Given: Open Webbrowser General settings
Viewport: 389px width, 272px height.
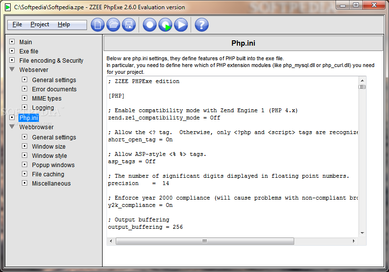Looking at the screenshot, I should [x=54, y=137].
